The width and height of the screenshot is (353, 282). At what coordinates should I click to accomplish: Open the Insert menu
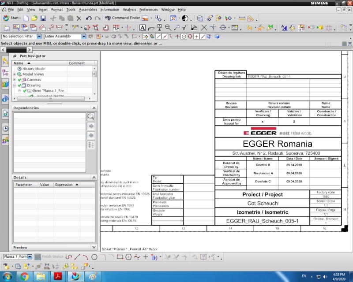(x=43, y=9)
